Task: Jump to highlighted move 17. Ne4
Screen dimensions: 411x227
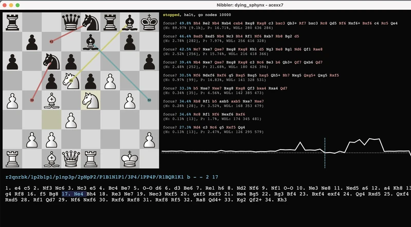Action: (72, 194)
